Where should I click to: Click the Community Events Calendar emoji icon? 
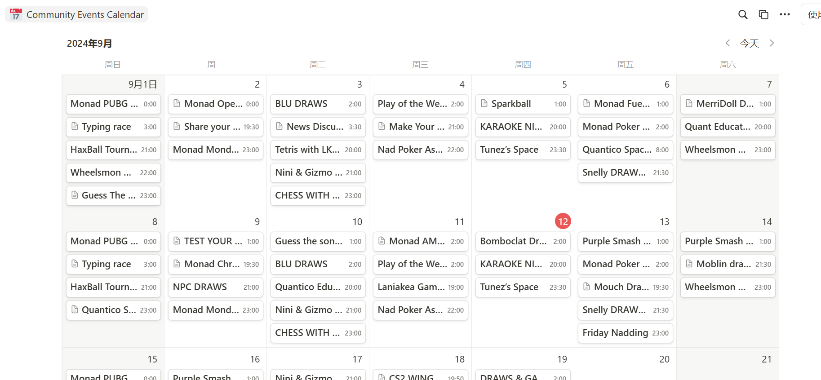click(16, 14)
